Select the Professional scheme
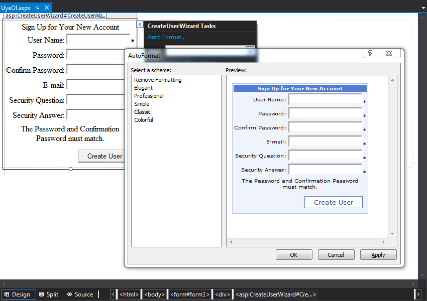The image size is (427, 301). 149,96
